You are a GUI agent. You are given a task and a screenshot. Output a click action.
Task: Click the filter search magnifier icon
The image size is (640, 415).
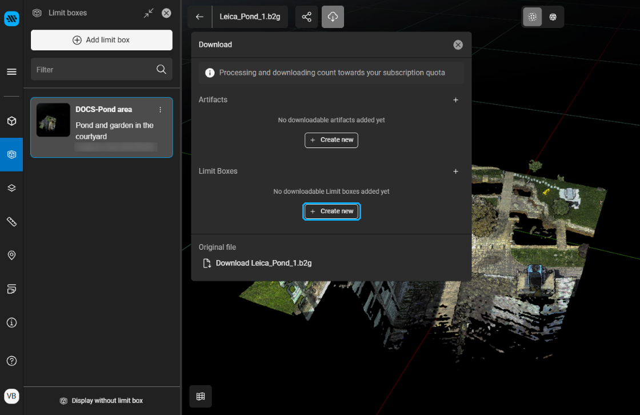[x=161, y=69]
